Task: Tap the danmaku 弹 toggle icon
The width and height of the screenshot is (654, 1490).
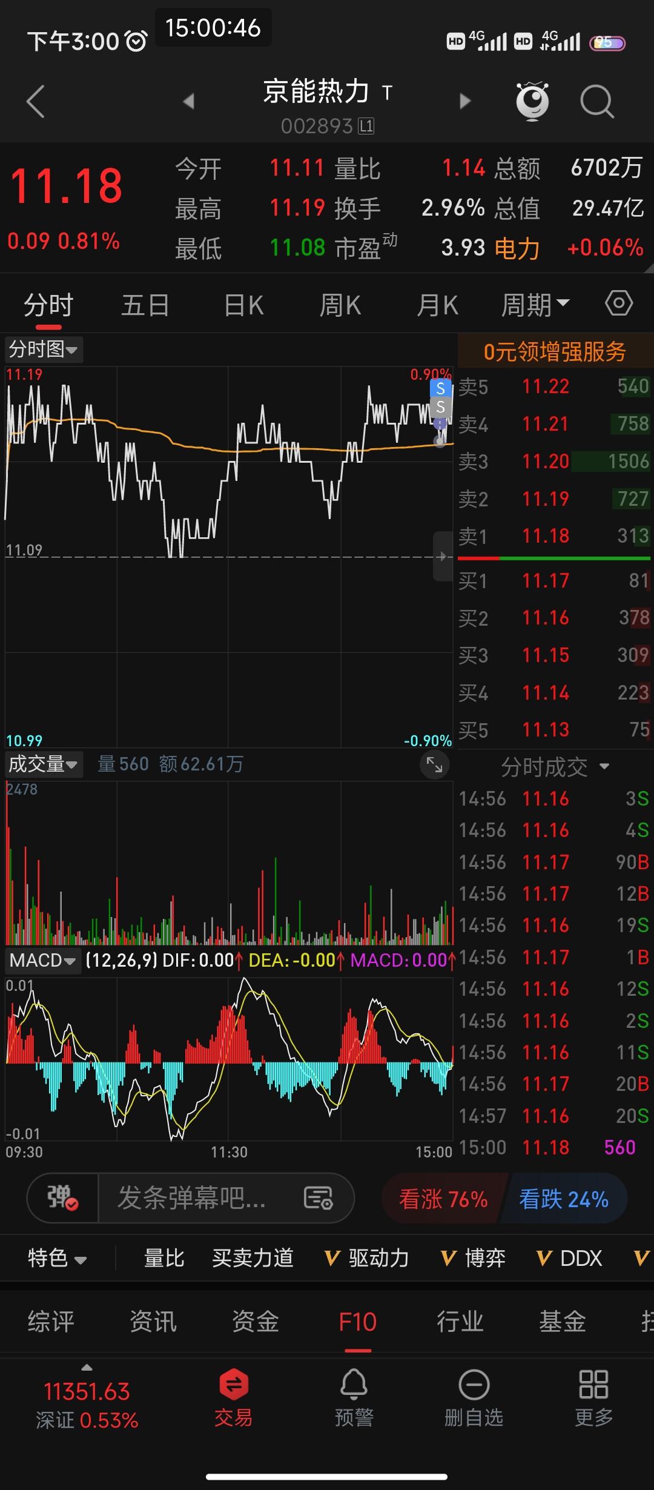Action: point(63,1197)
